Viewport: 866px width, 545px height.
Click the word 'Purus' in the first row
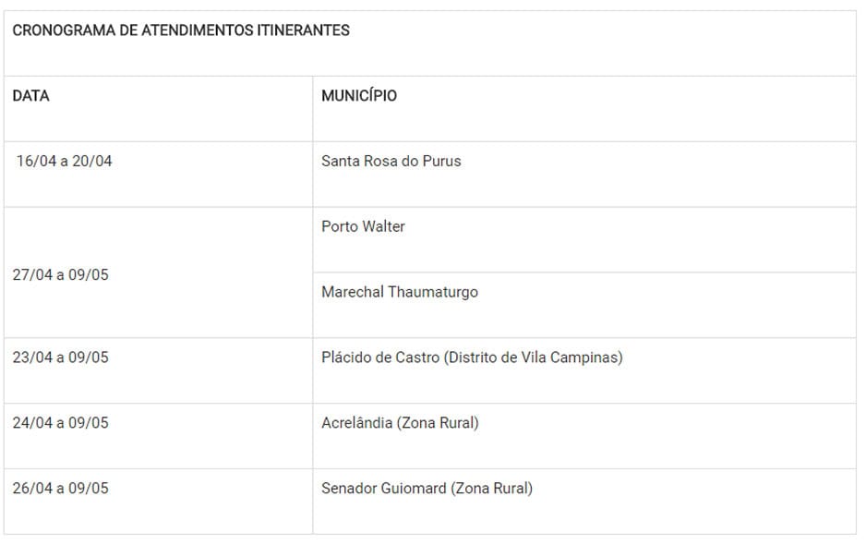point(441,161)
